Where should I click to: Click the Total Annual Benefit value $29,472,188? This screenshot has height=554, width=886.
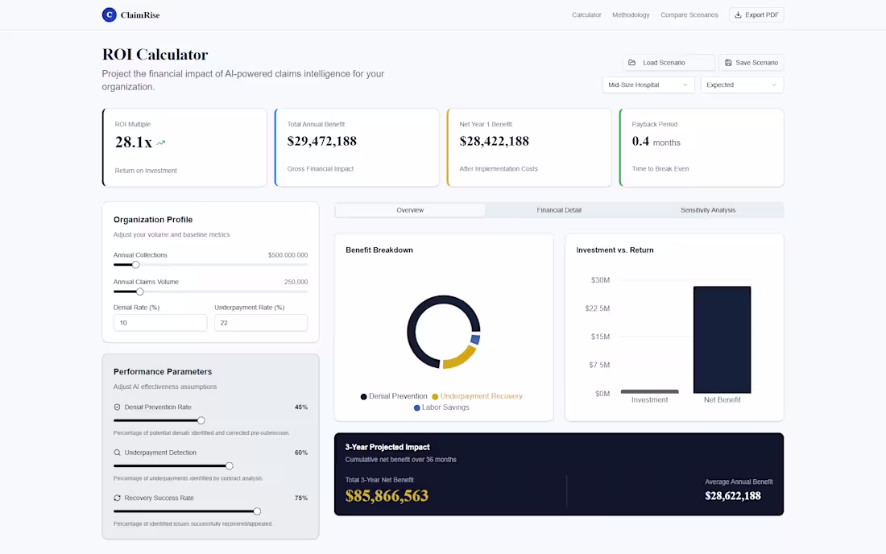[x=321, y=141]
